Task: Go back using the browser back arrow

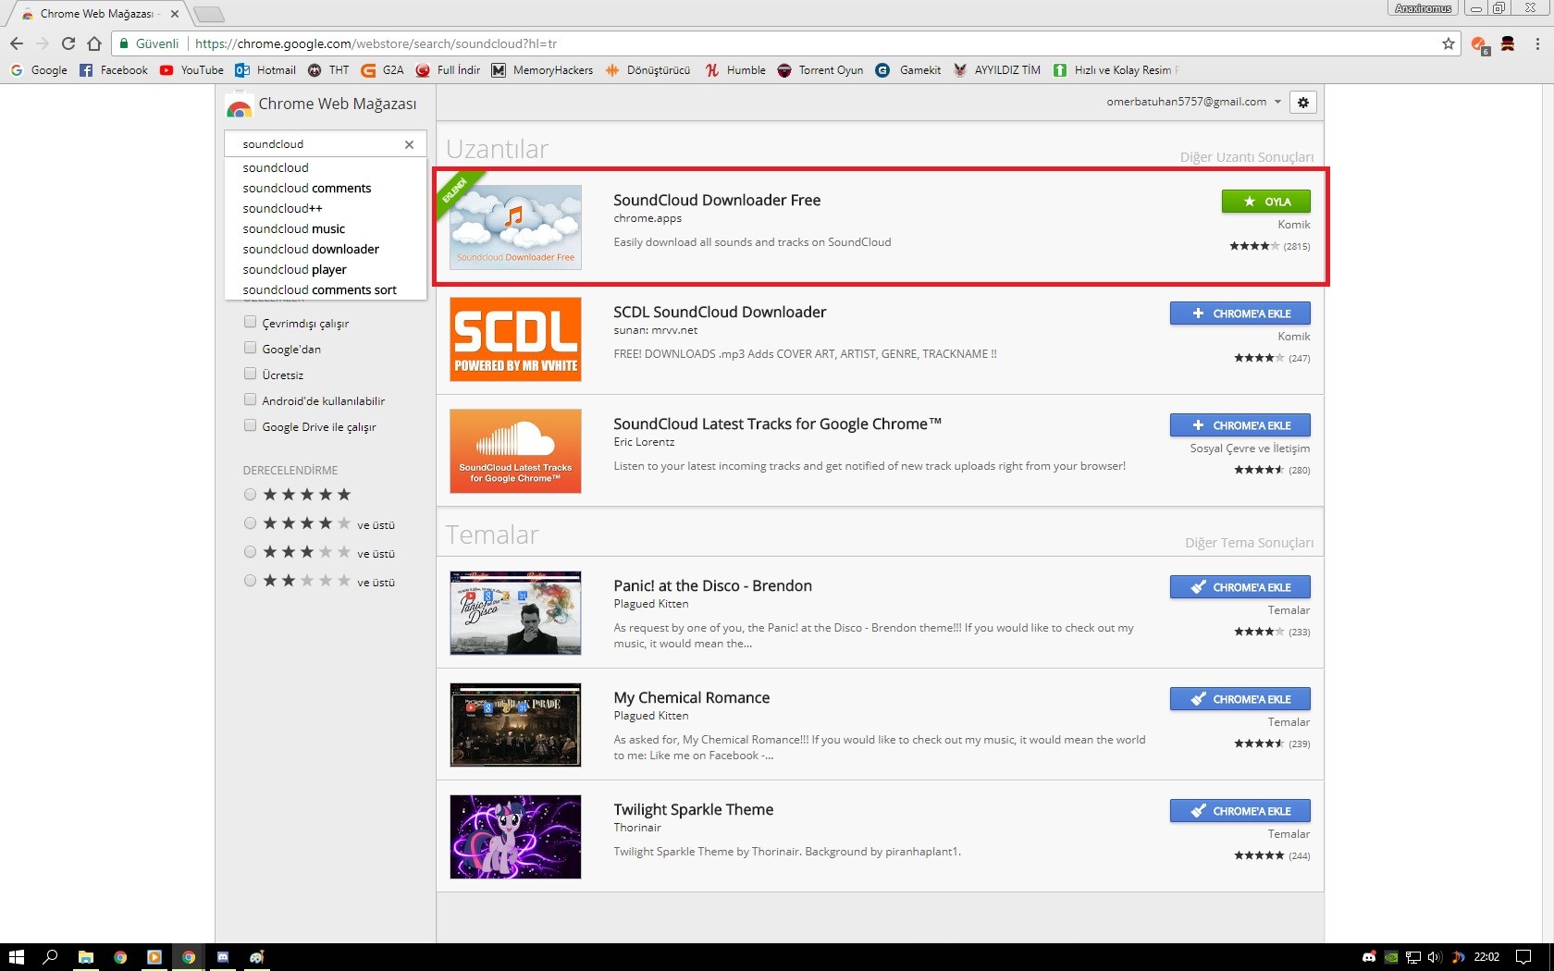Action: [x=17, y=43]
